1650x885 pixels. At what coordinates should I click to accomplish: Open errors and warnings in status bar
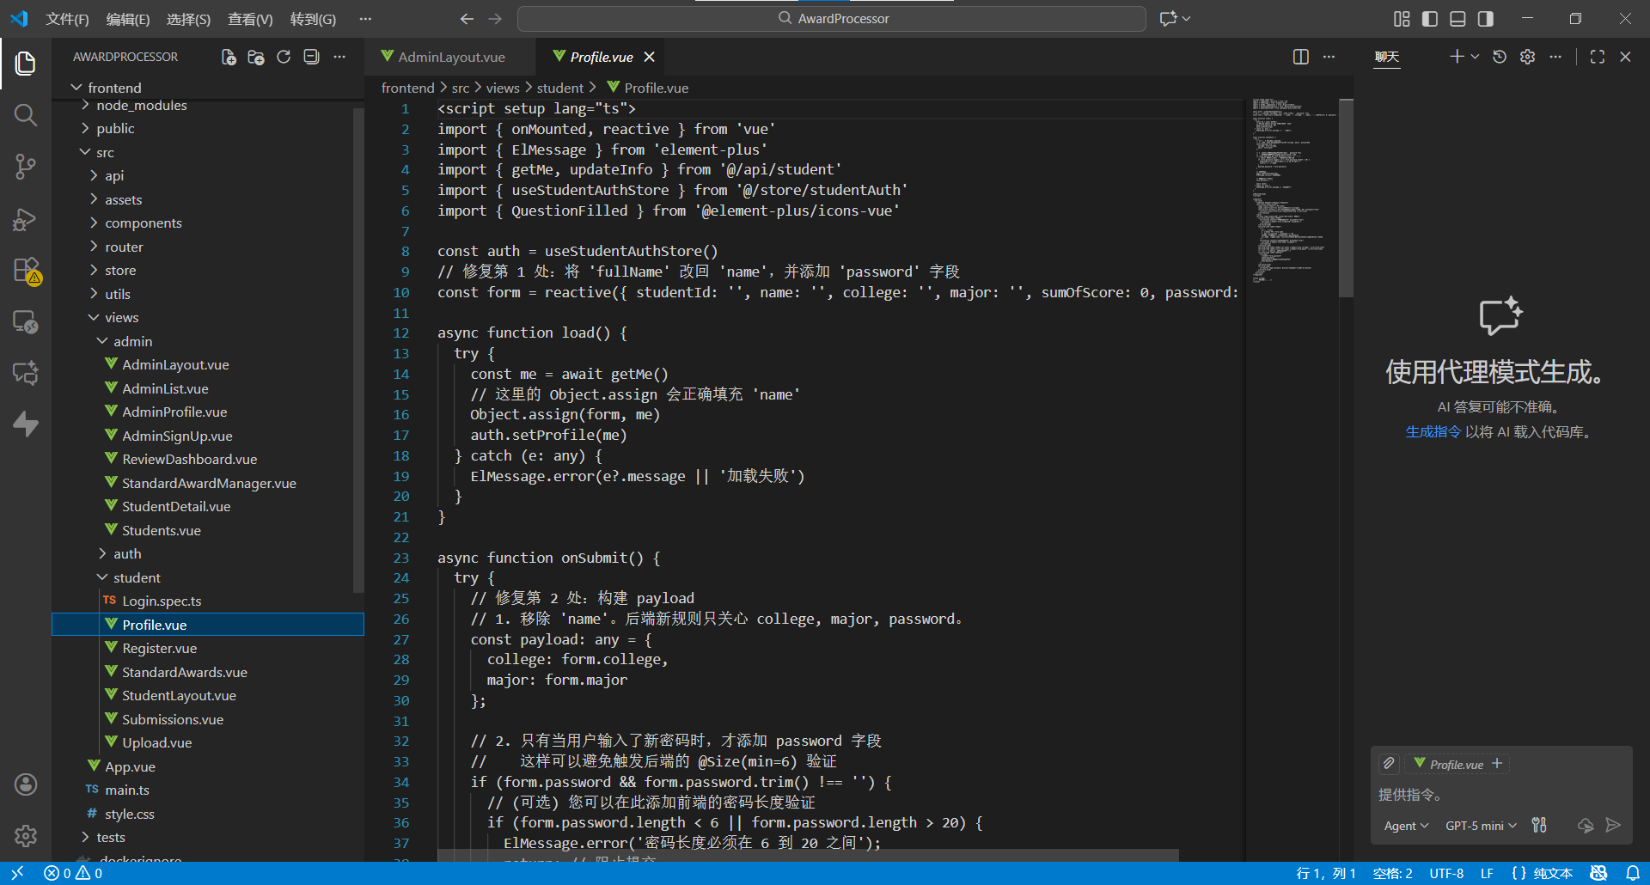click(x=73, y=873)
